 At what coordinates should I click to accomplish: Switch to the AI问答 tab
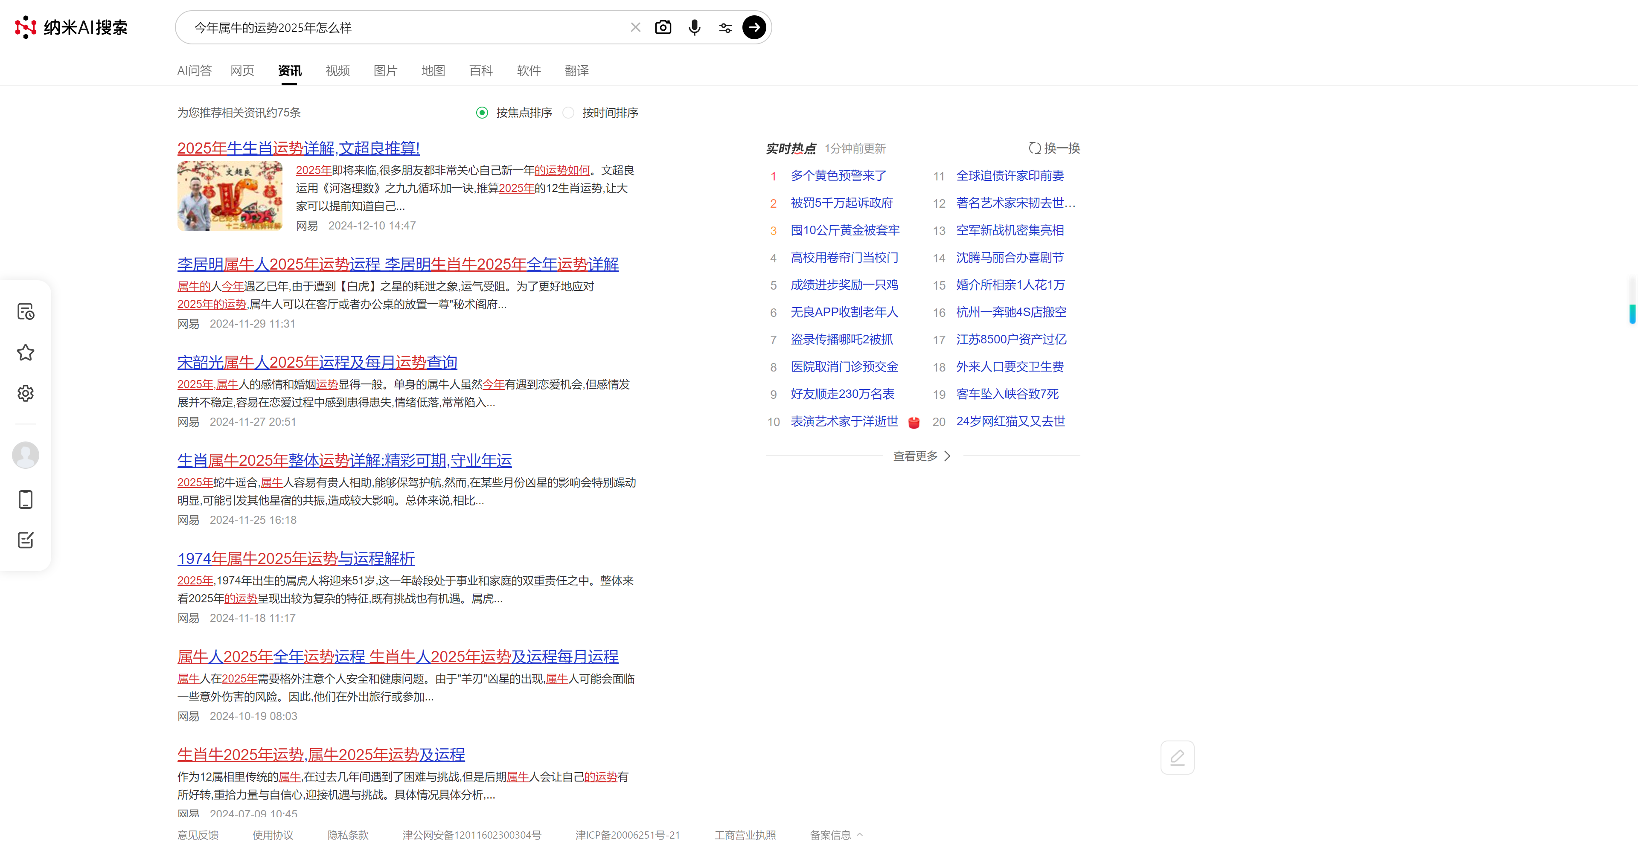[194, 70]
